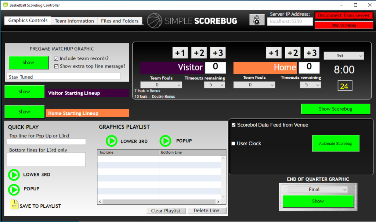Open the quarter selector showing 1st
Viewport: 376px width, 222px height.
pos(344,55)
